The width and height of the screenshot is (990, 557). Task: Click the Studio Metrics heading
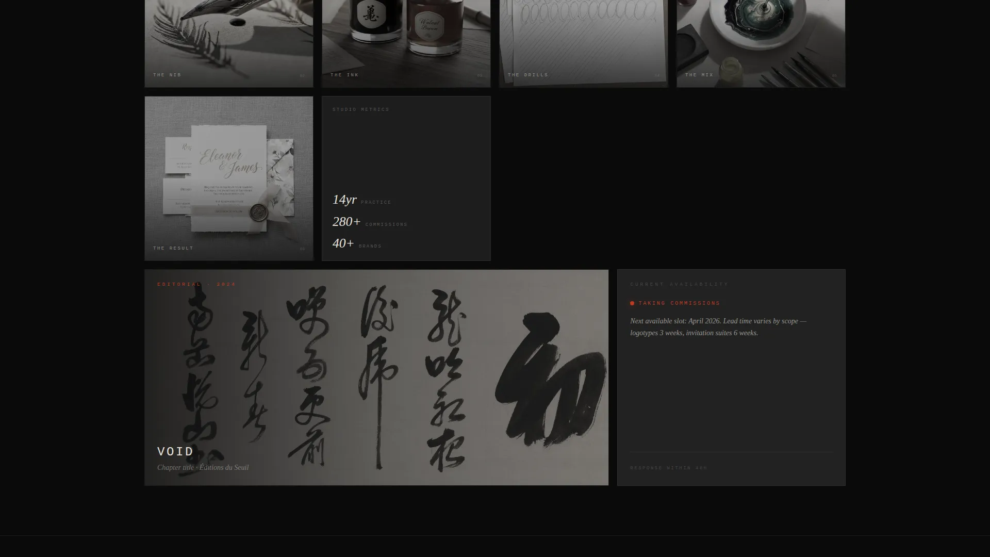coord(361,109)
